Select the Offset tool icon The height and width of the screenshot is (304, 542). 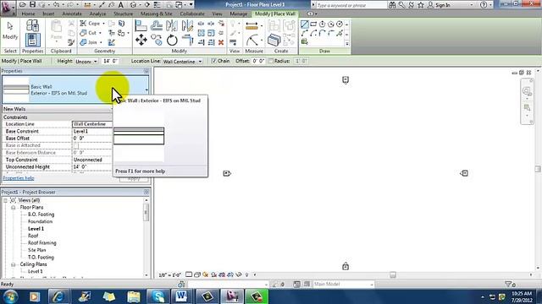click(156, 26)
